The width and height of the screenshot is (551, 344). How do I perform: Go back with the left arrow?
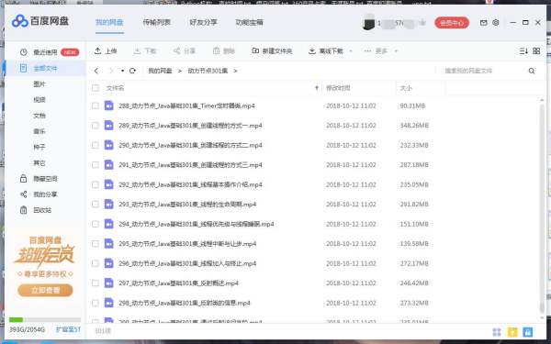pos(96,71)
